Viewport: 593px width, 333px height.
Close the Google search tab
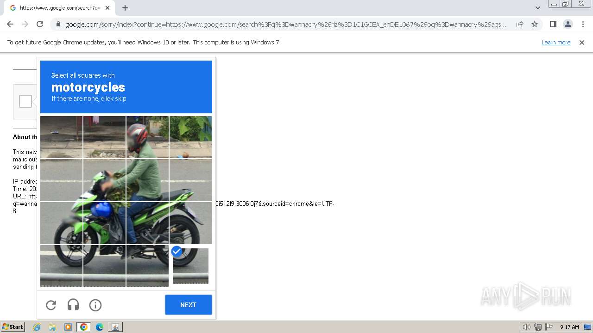107,8
